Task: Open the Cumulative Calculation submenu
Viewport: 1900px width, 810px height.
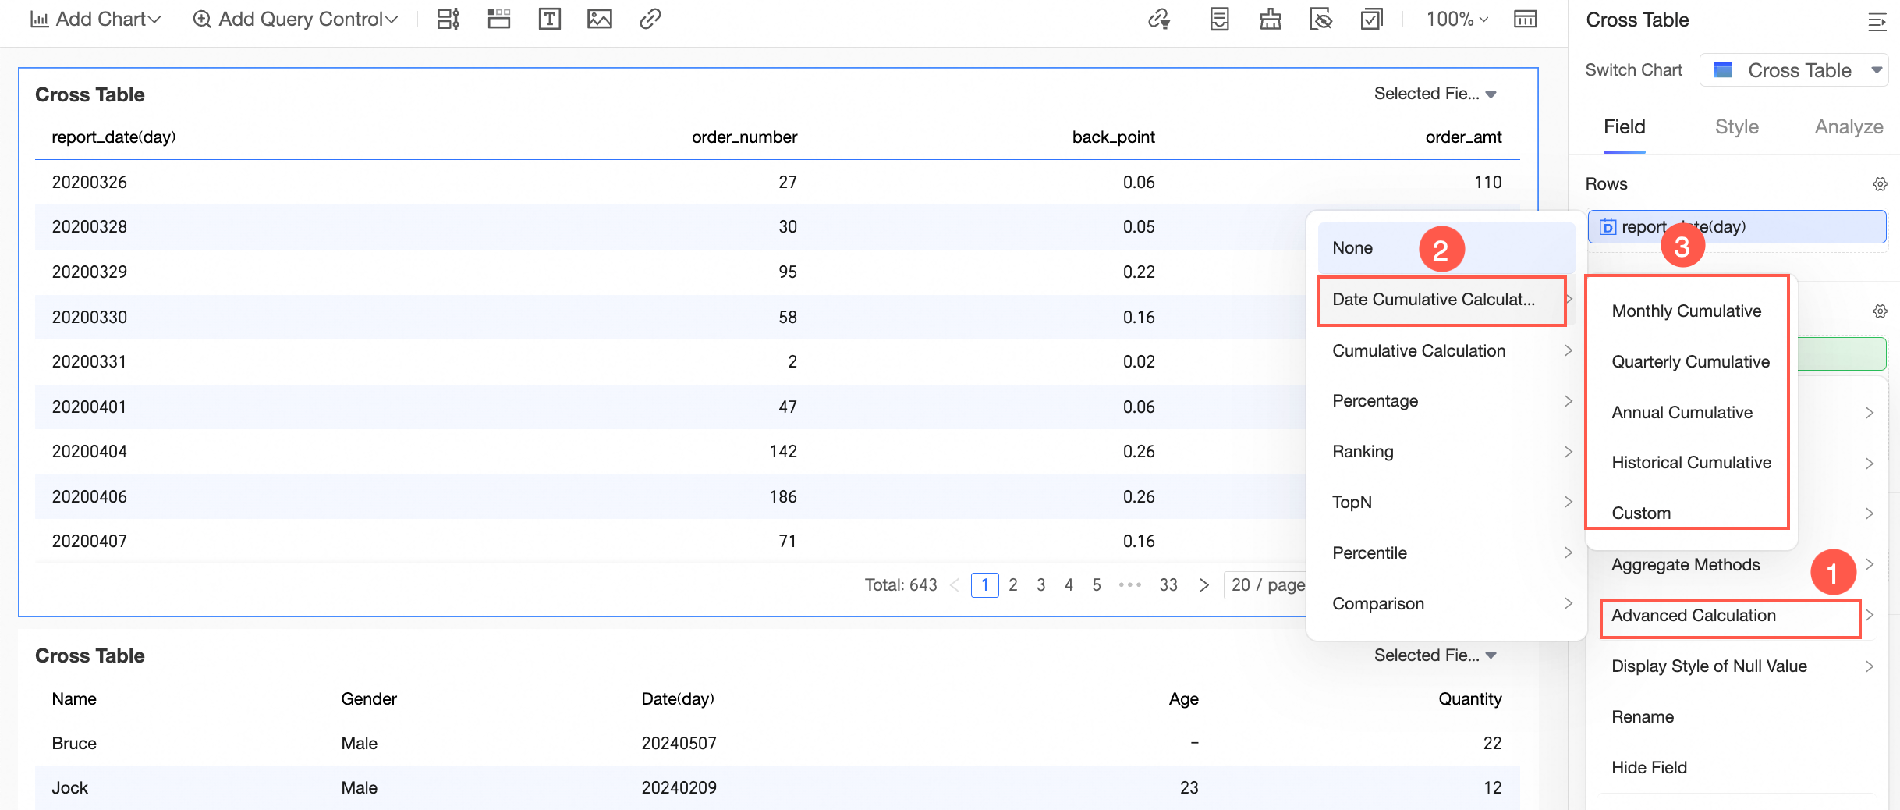Action: coord(1447,351)
